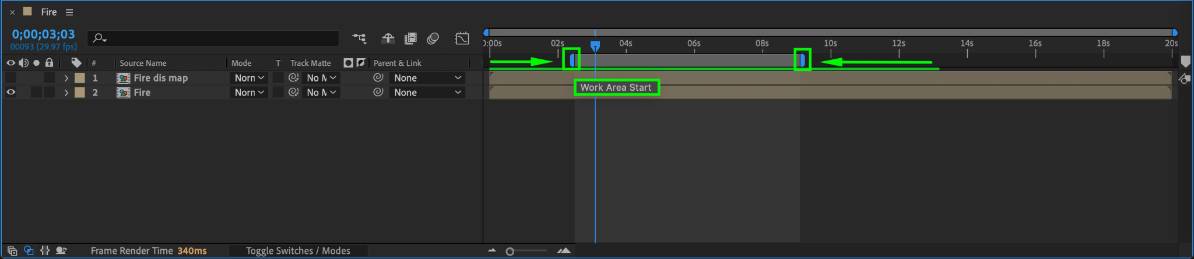Enable the Motion Blur icon
This screenshot has width=1194, height=259.
pyautogui.click(x=433, y=38)
